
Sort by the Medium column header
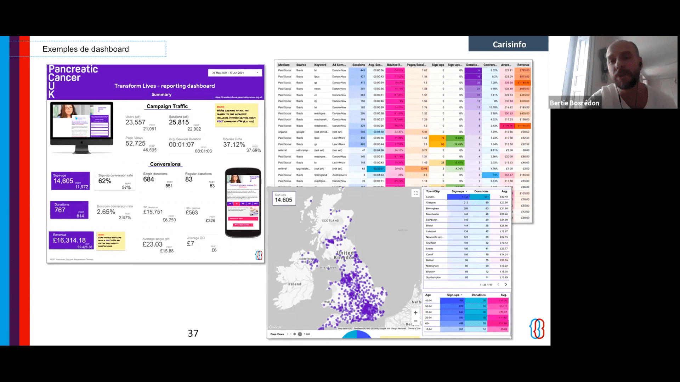pyautogui.click(x=284, y=65)
